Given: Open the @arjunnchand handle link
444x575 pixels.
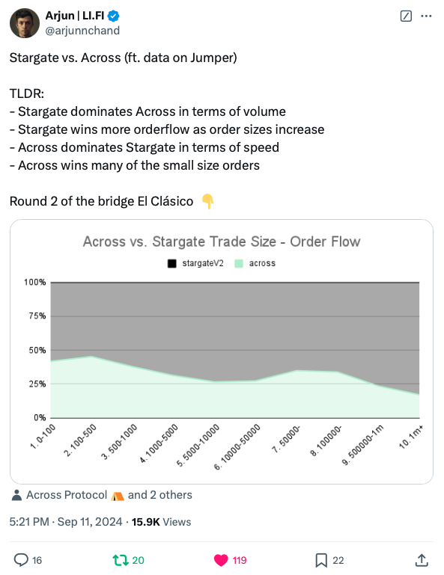Looking at the screenshot, I should (82, 31).
